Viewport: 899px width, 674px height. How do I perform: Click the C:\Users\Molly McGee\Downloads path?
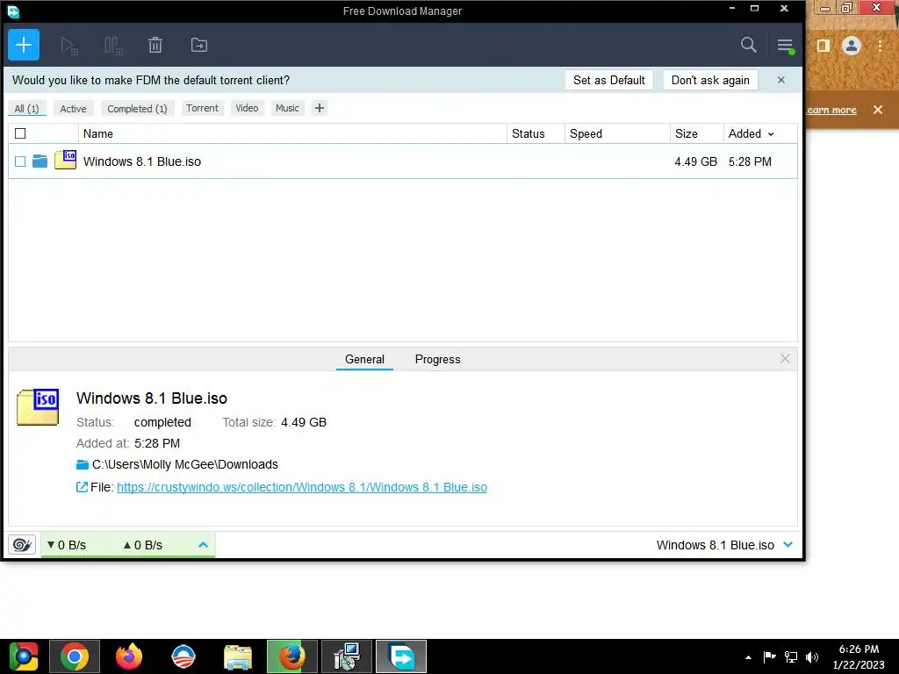point(185,464)
